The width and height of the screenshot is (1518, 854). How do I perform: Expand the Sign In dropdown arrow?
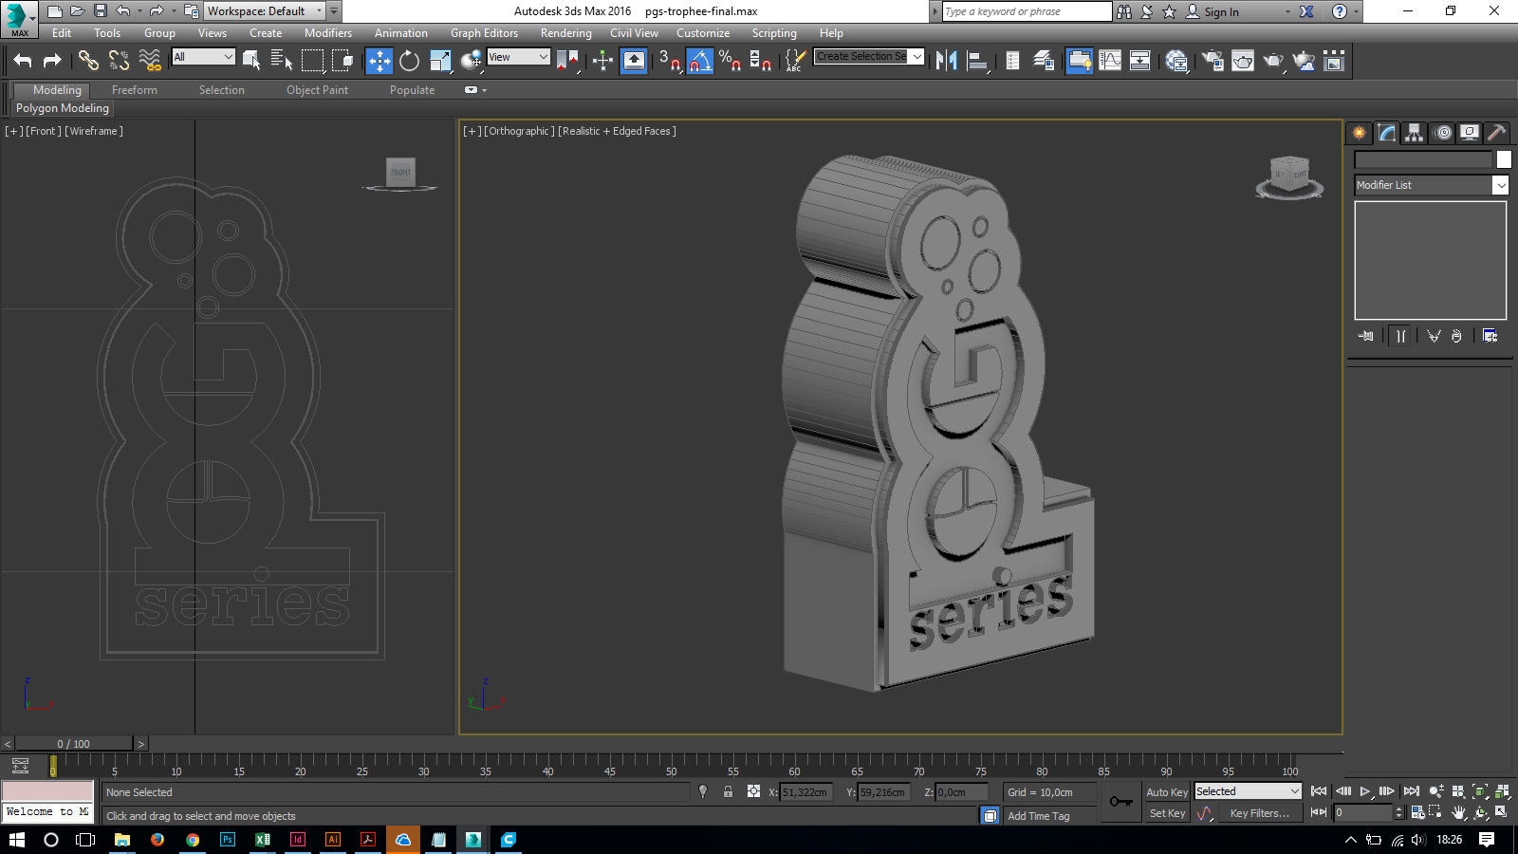click(x=1287, y=11)
